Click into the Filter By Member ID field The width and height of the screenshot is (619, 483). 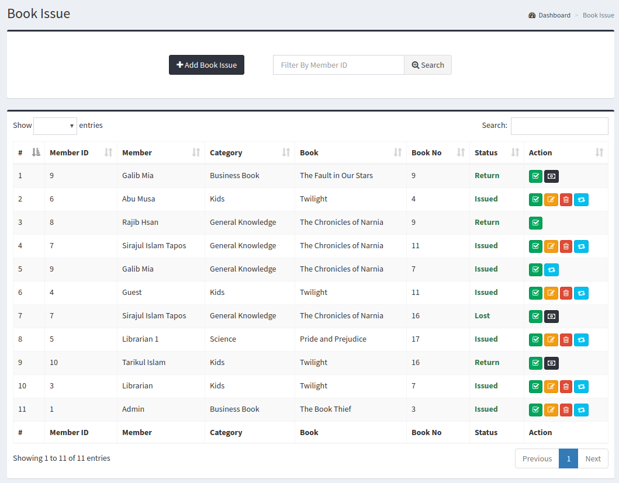point(338,65)
